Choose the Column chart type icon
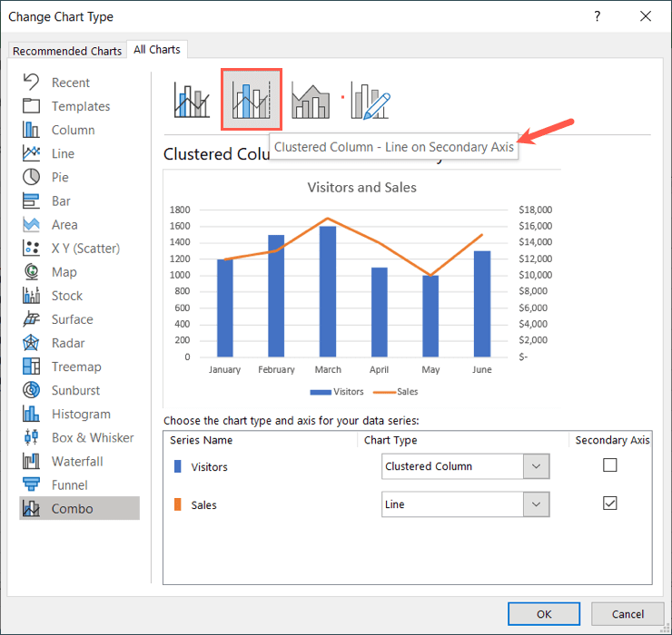This screenshot has height=635, width=672. click(31, 130)
